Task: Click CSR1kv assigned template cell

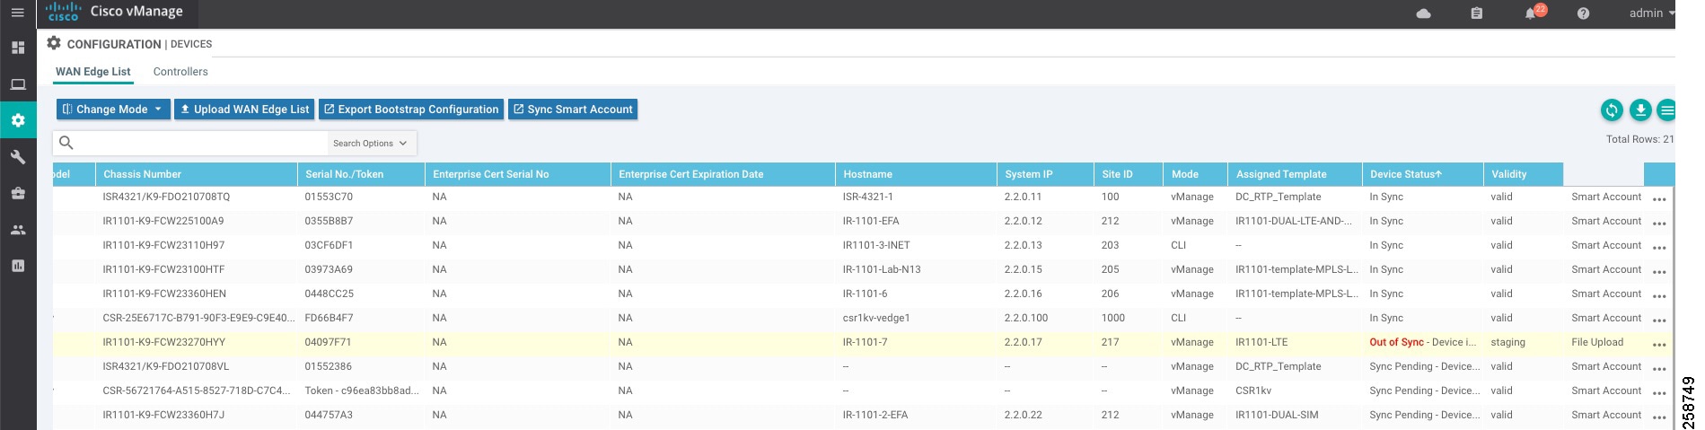Action: [x=1253, y=391]
